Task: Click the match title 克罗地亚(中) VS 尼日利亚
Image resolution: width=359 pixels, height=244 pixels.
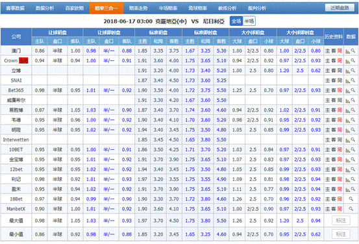Action: click(x=190, y=21)
